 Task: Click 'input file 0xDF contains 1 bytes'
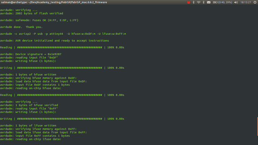click(x=35, y=85)
